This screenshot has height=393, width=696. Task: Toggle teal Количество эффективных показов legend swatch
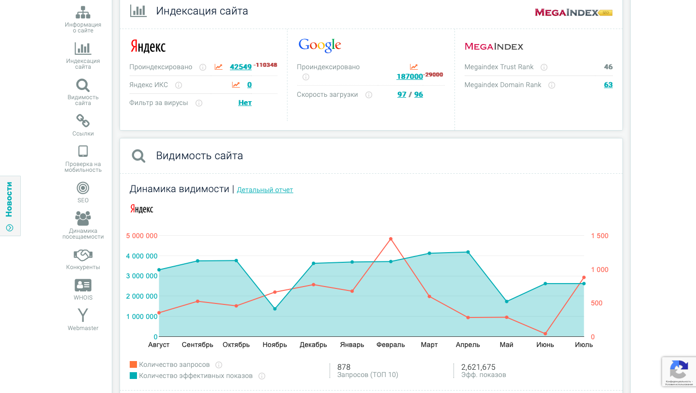133,376
